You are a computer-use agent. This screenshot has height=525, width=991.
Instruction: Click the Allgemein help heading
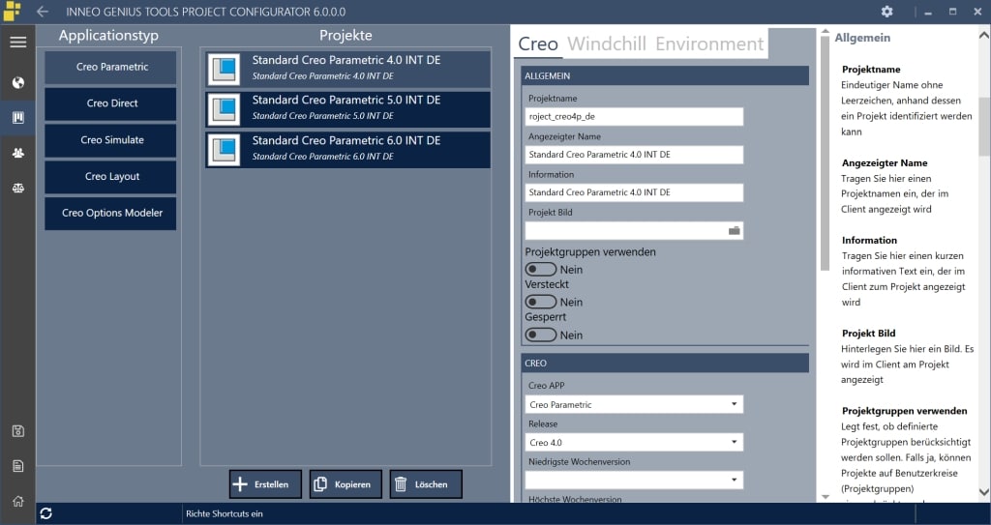click(862, 38)
